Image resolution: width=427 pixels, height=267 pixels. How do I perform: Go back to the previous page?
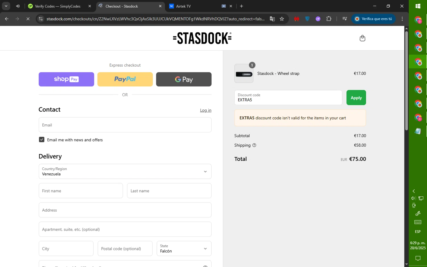tap(7, 19)
